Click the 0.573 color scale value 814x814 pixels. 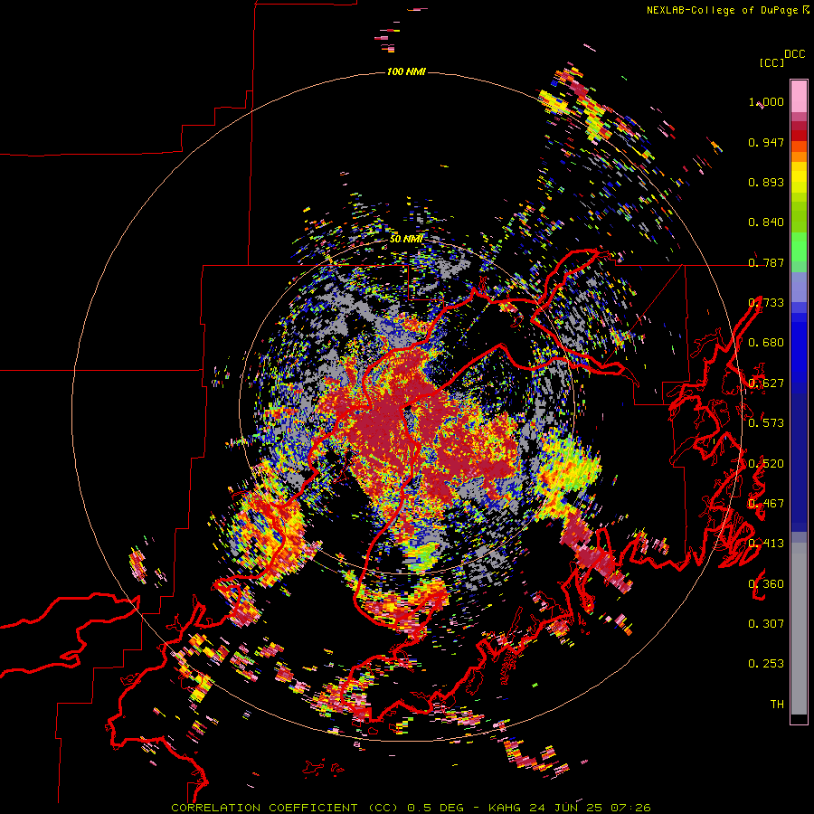(766, 423)
